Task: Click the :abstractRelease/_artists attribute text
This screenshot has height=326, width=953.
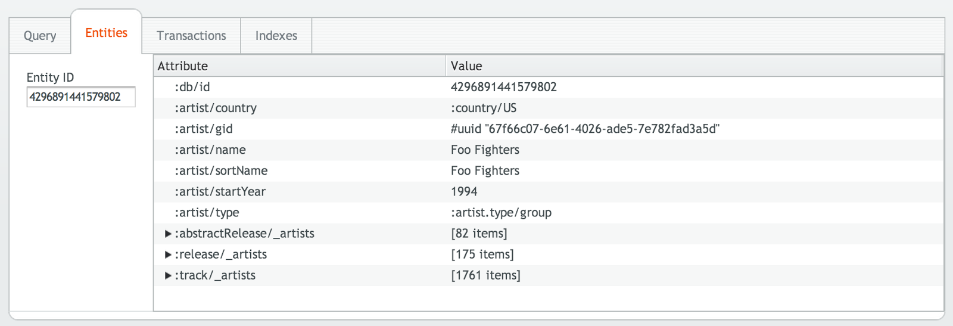Action: 244,234
